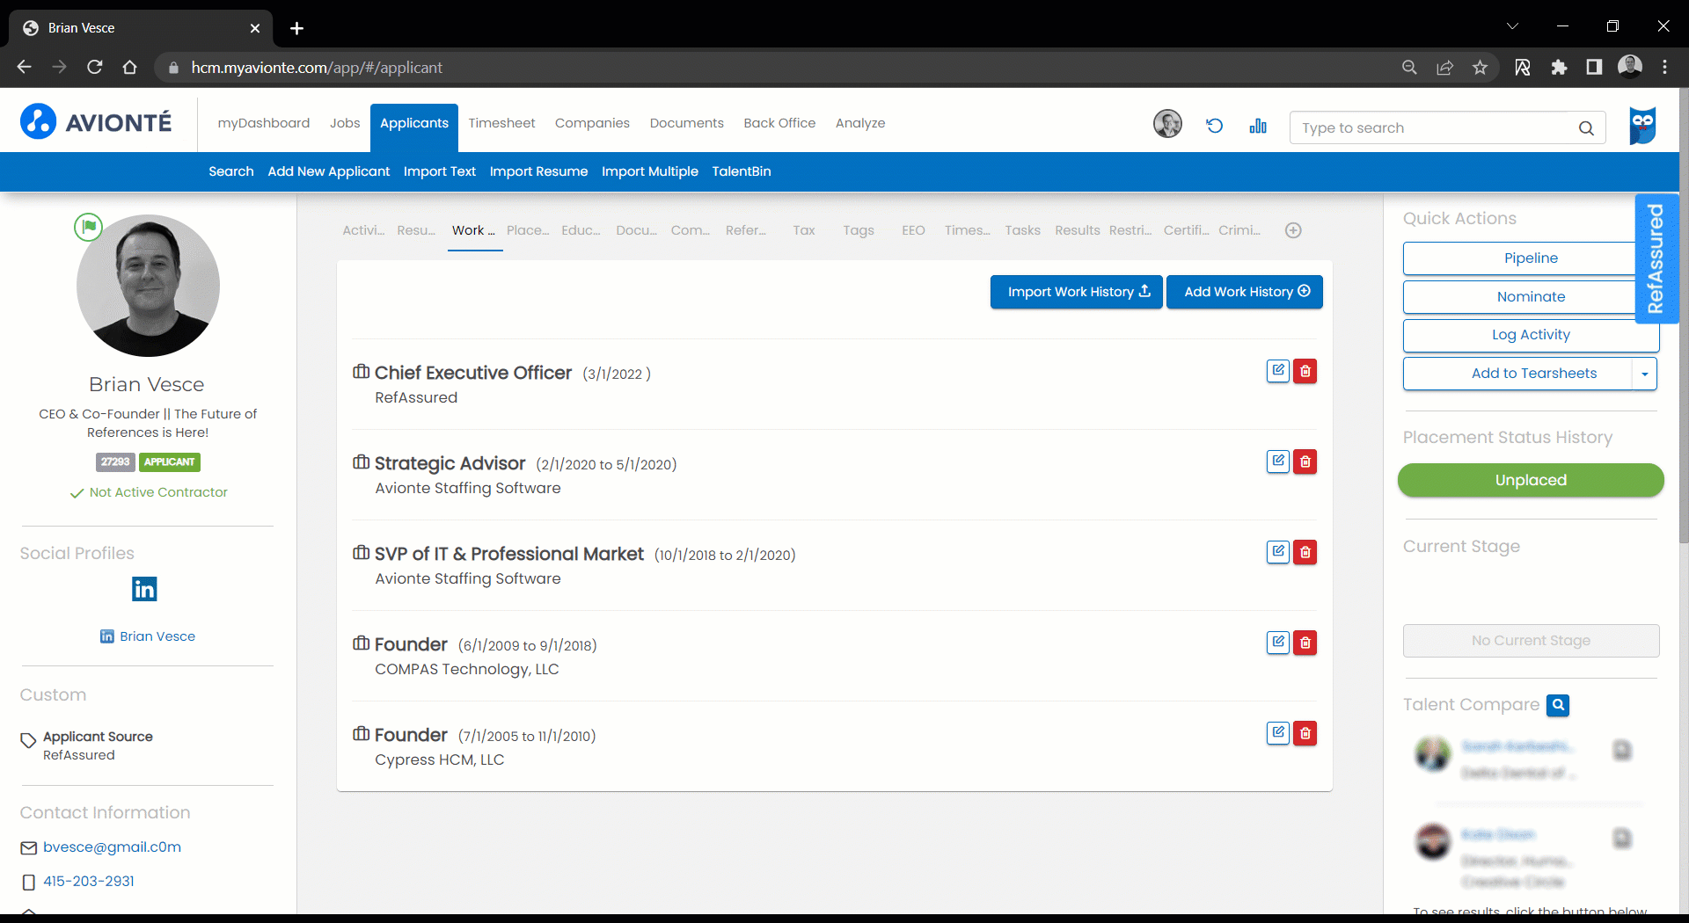Edit the Cypress HCM Founder entry
The width and height of the screenshot is (1689, 923).
coord(1277,733)
